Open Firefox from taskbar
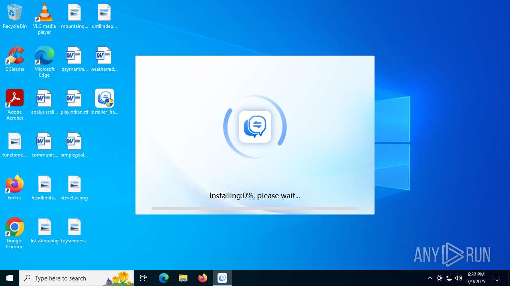 point(203,278)
